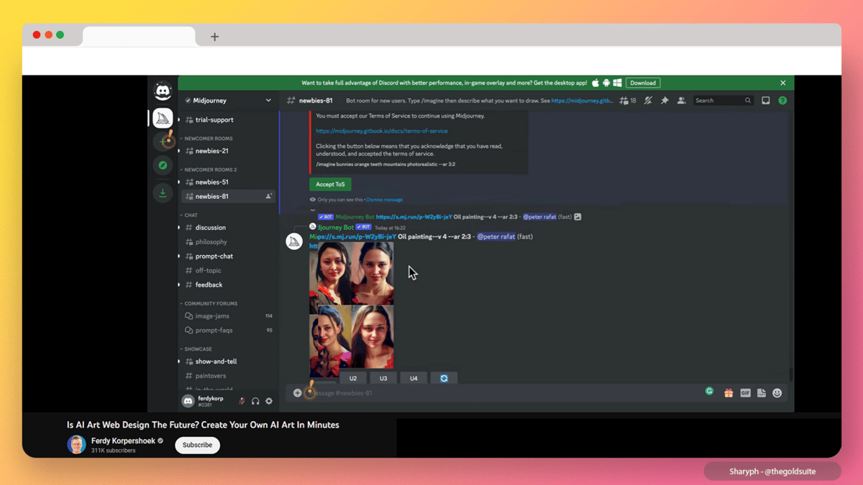
Task: Collapse the COMMUNITY FORUMS category
Action: [x=209, y=303]
